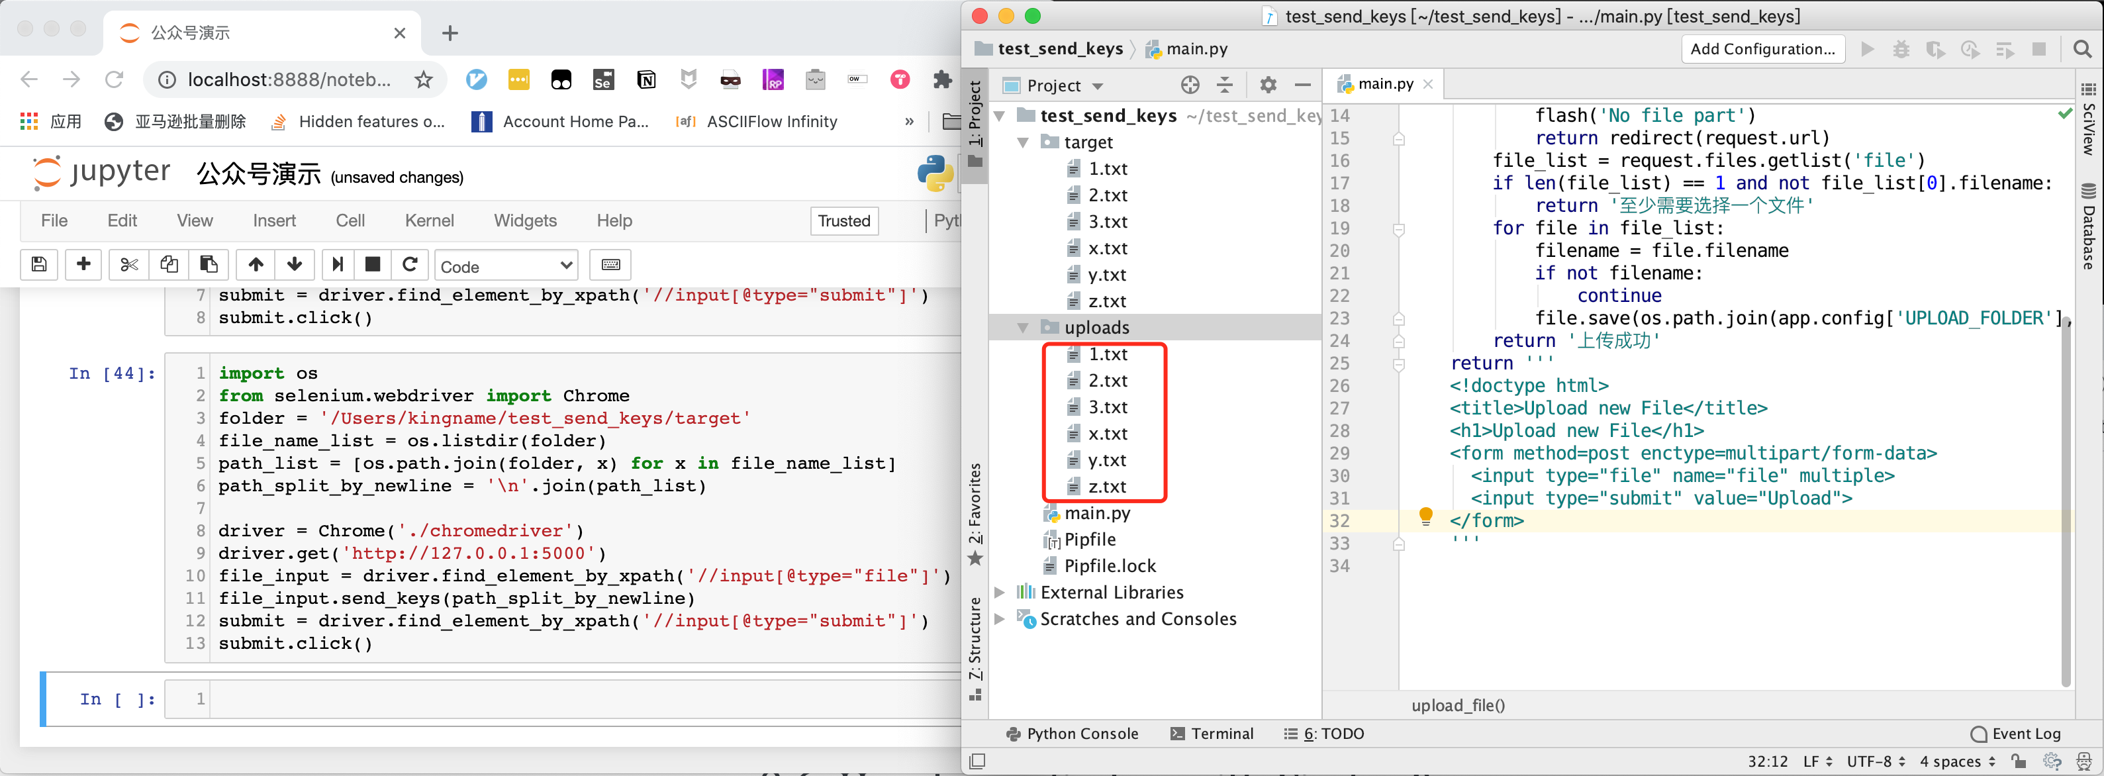Viewport: 2104px width, 776px height.
Task: Open the line separator LF selector
Action: 1817,761
